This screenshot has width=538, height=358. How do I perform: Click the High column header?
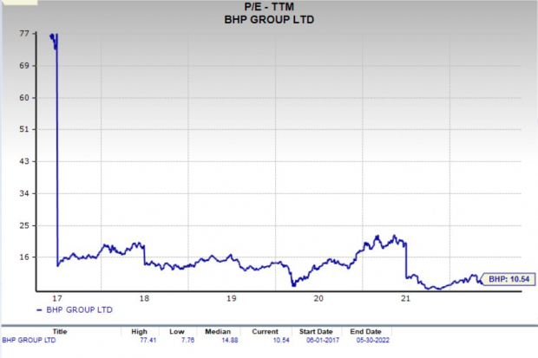141,330
